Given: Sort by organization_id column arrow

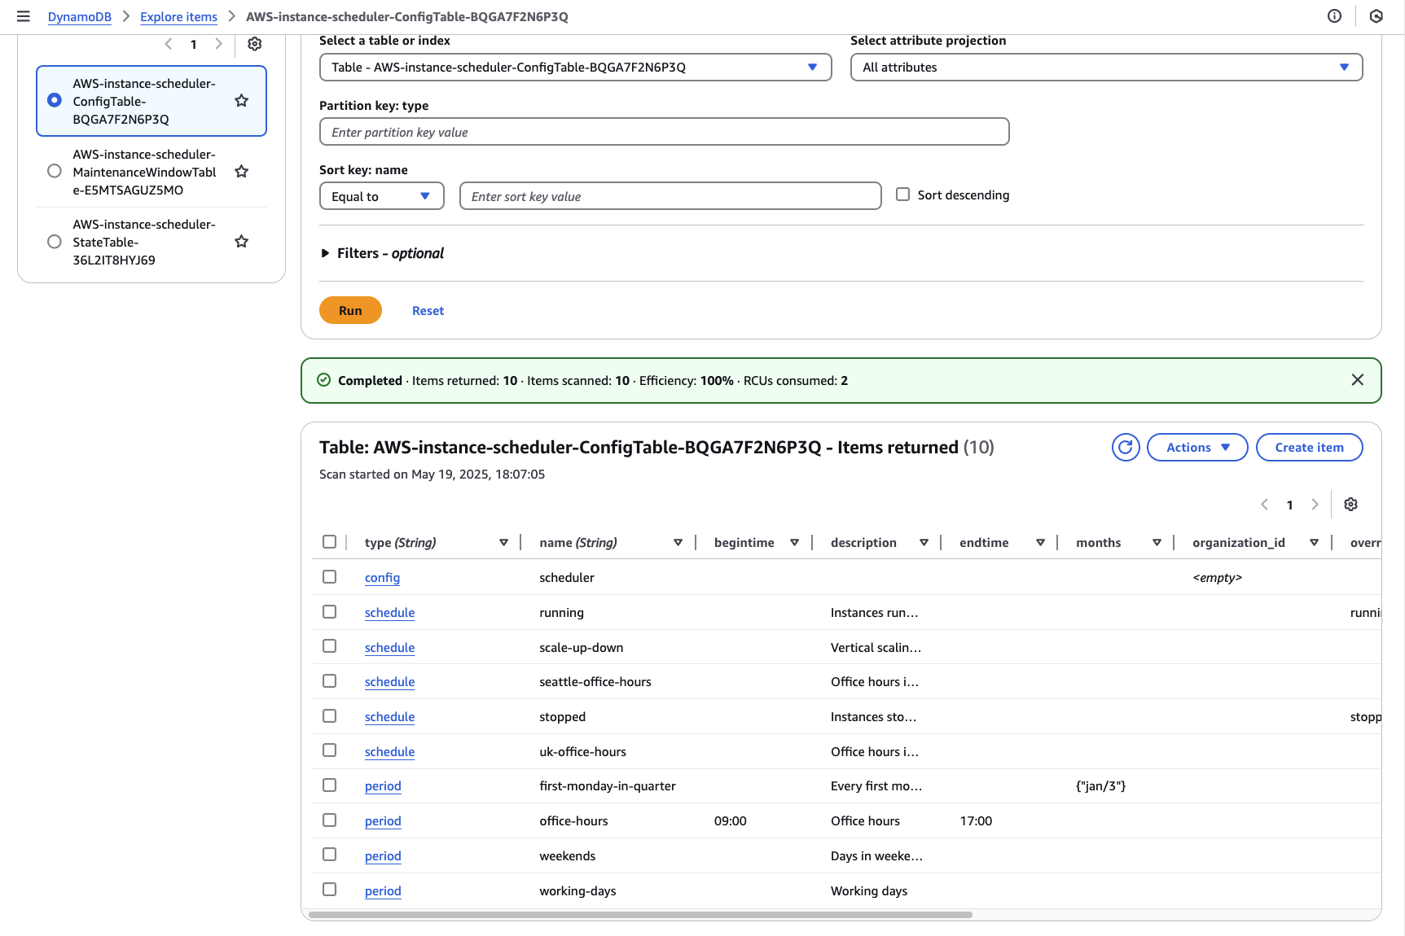Looking at the screenshot, I should pyautogui.click(x=1314, y=543).
